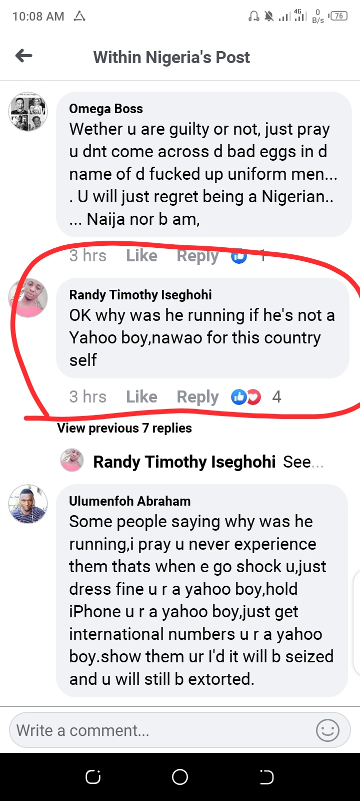Like Omega Boss's comment

(141, 256)
